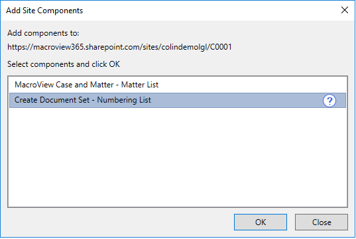This screenshot has width=356, height=239.
Task: Close dialog using the title bar X
Action: (x=345, y=10)
